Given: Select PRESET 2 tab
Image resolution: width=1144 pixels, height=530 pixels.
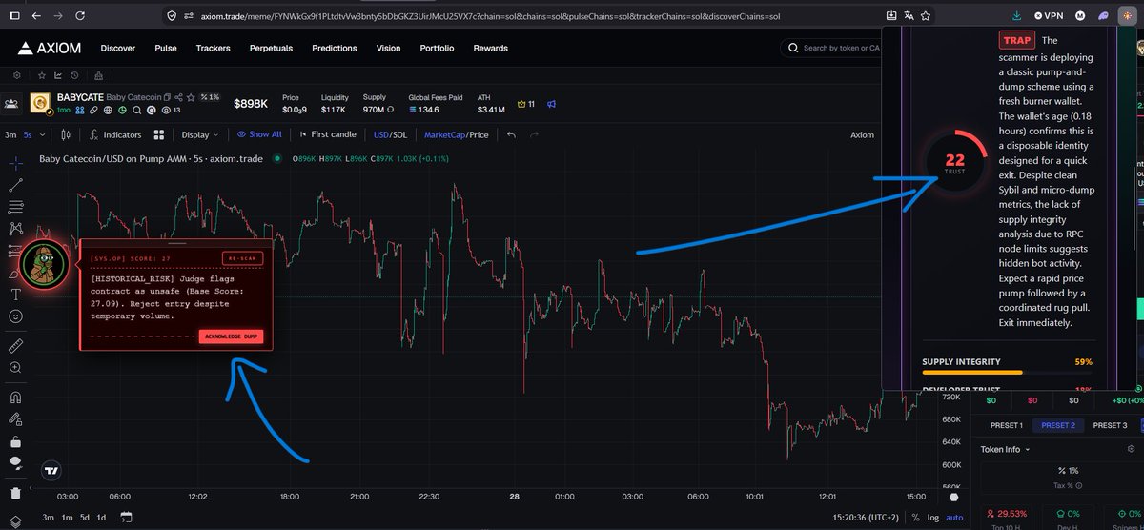Looking at the screenshot, I should coord(1057,425).
